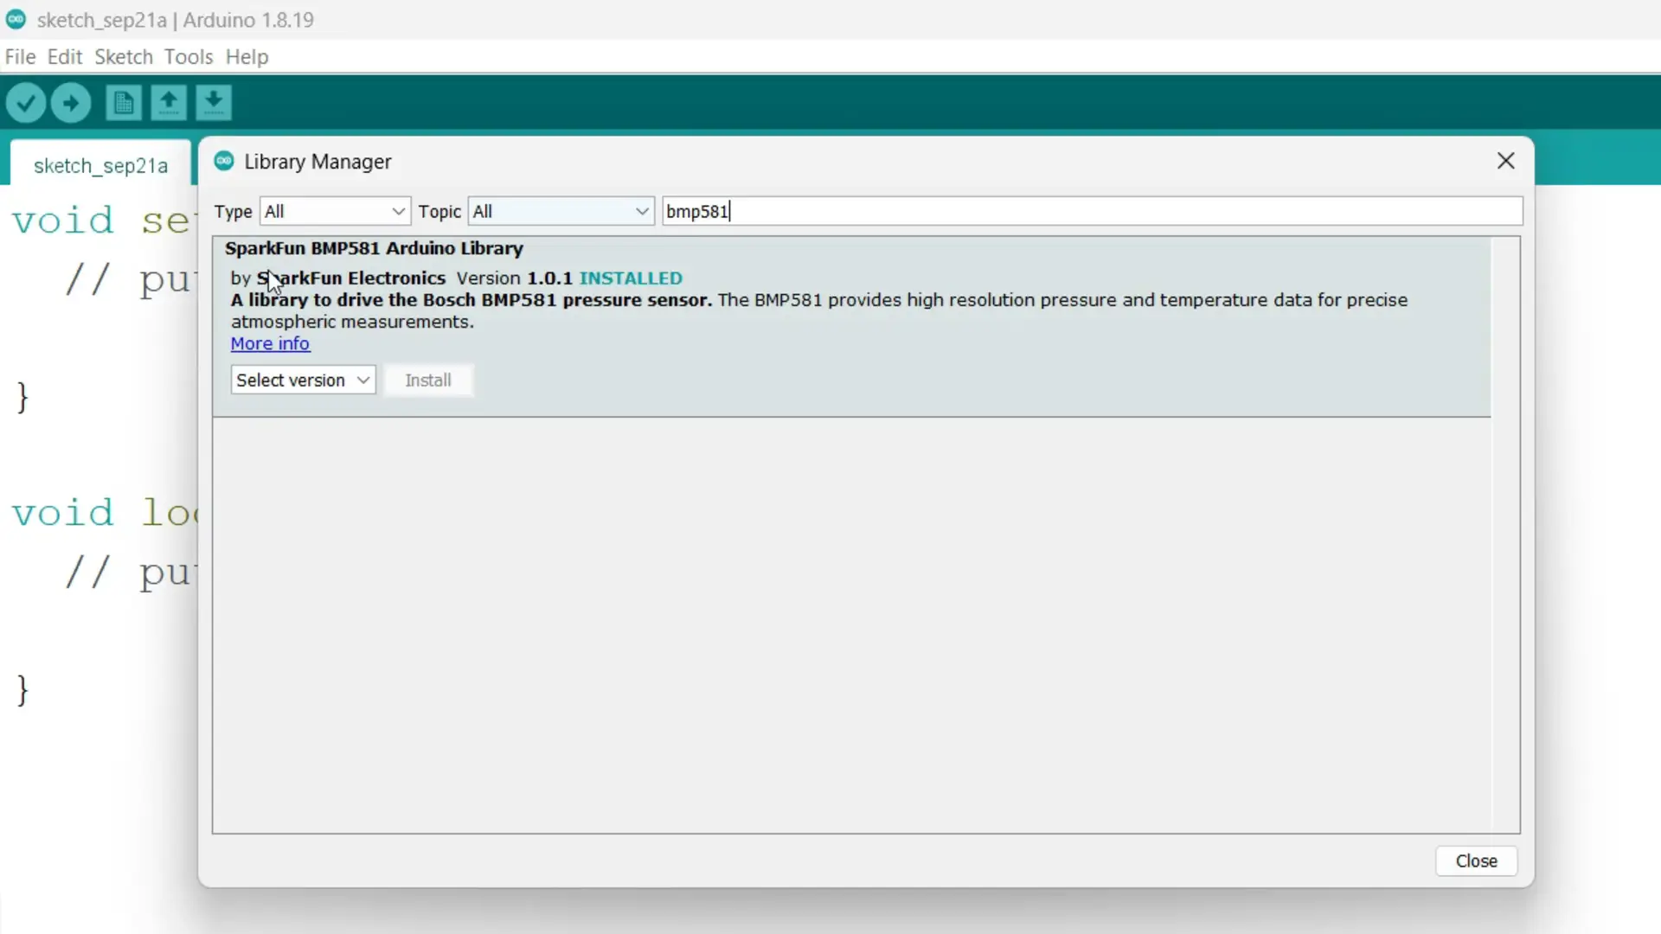
Task: Open the Tools menu
Action: [189, 57]
